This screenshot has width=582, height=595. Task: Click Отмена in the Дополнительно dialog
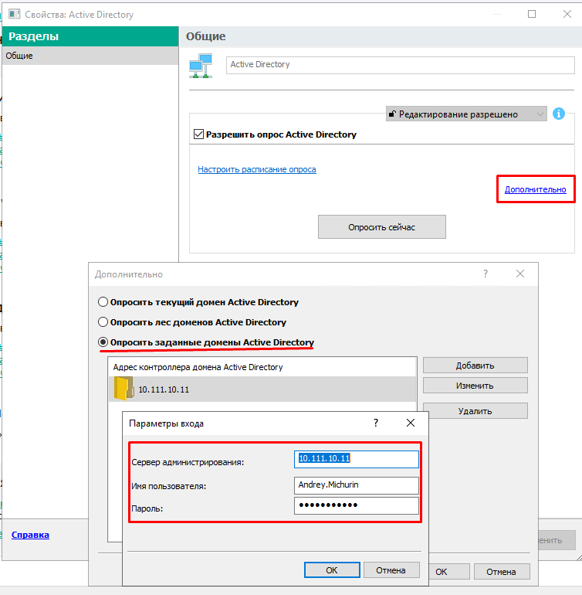[502, 572]
